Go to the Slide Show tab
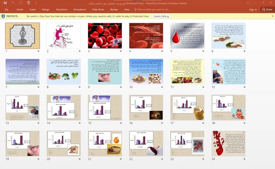 98,9
